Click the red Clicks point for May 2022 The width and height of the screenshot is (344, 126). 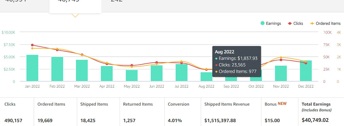point(132,65)
